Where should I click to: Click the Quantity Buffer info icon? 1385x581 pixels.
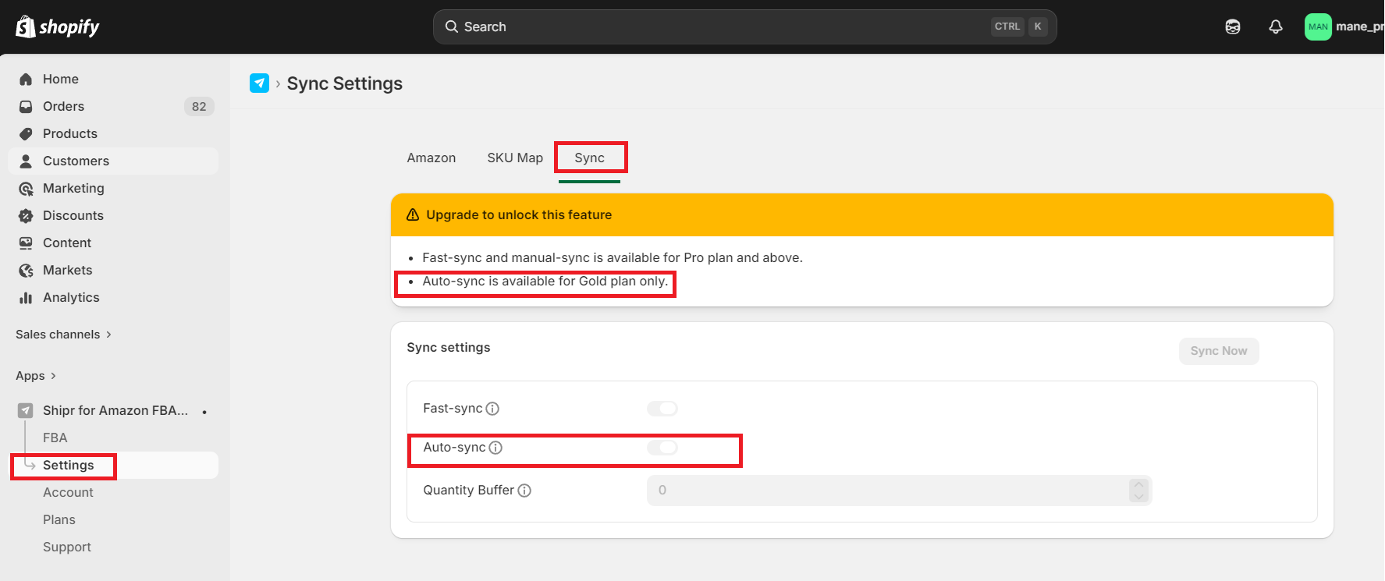524,491
